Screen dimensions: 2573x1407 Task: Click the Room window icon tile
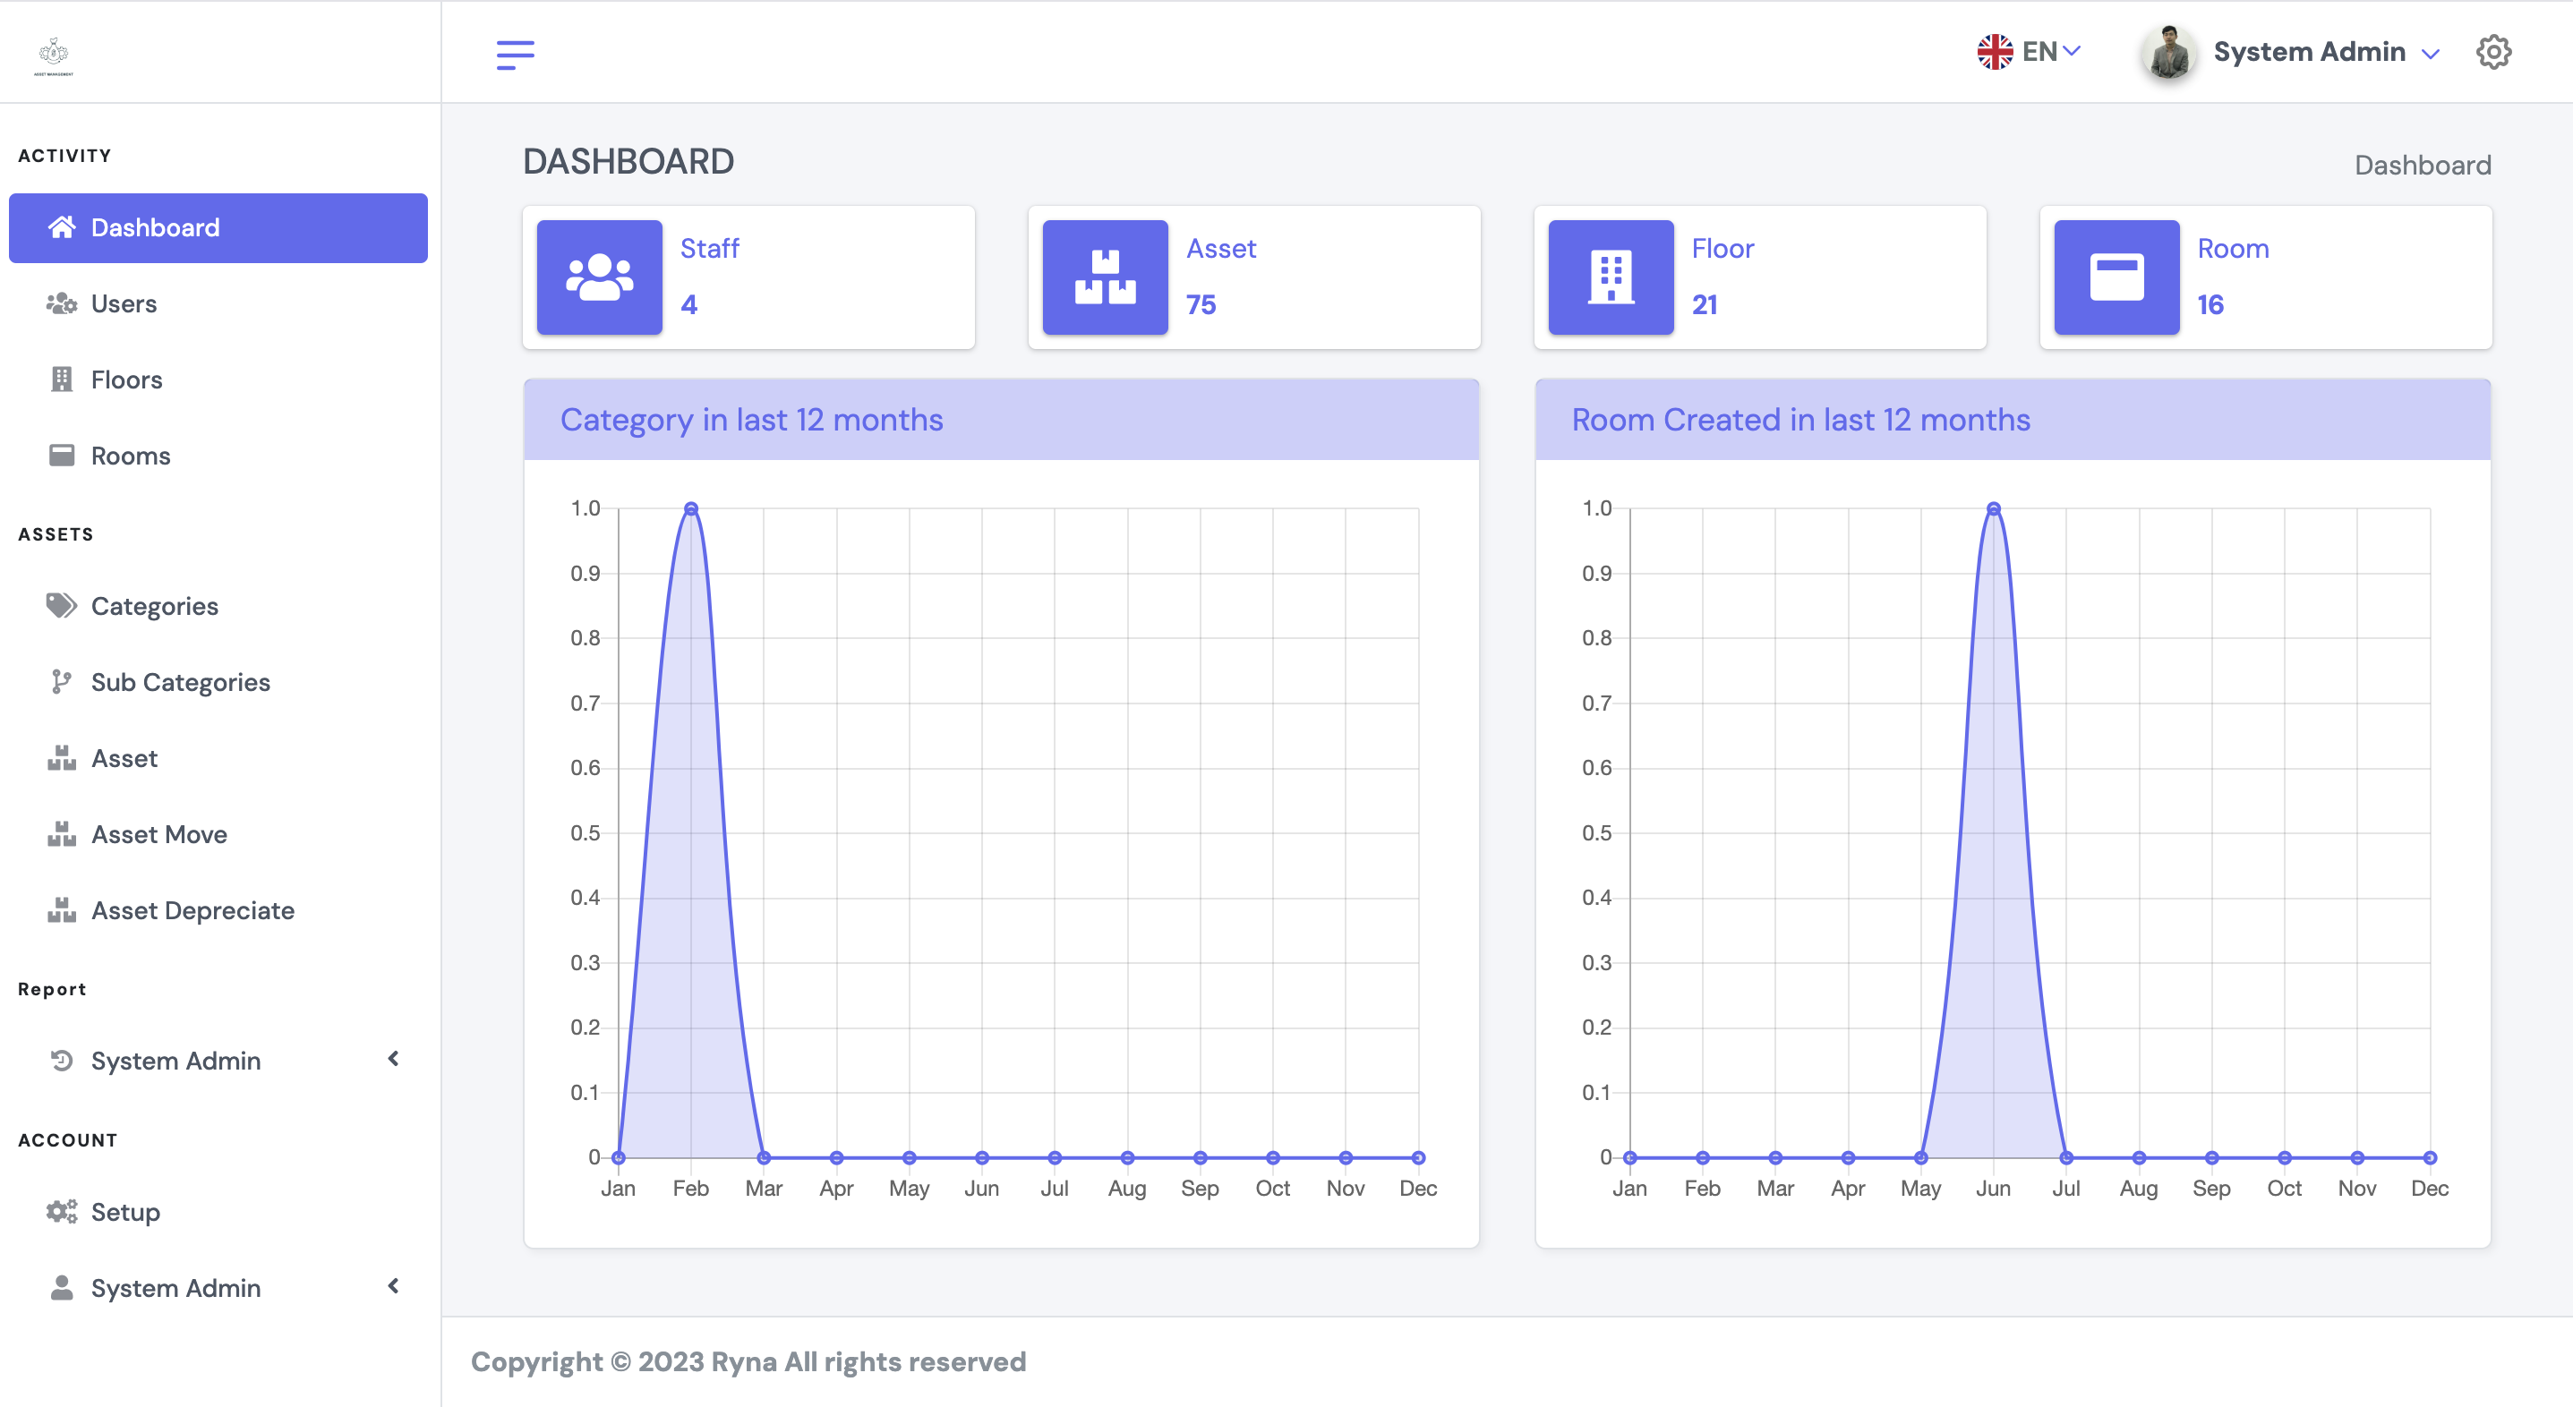coord(2116,277)
